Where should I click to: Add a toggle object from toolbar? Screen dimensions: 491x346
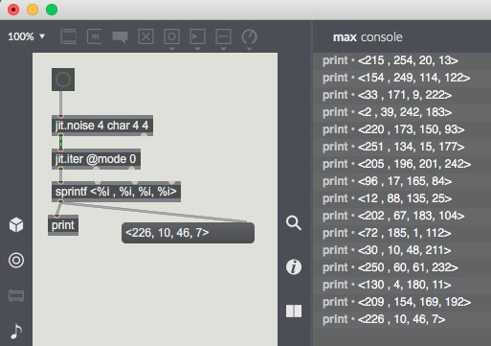coord(146,36)
